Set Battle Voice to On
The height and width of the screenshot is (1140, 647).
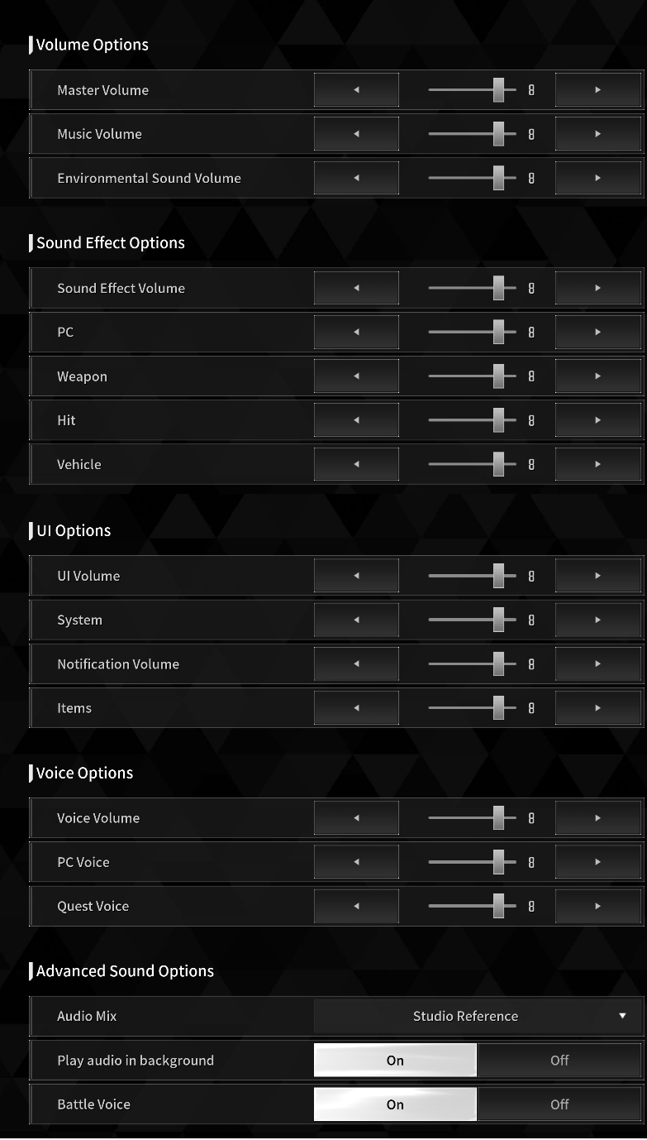(395, 1104)
